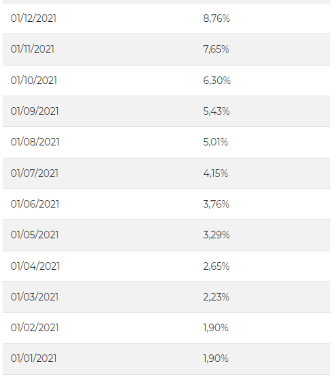Screen dimensions: 333x376
Task: Select the 7,65% rate value
Action: point(216,50)
